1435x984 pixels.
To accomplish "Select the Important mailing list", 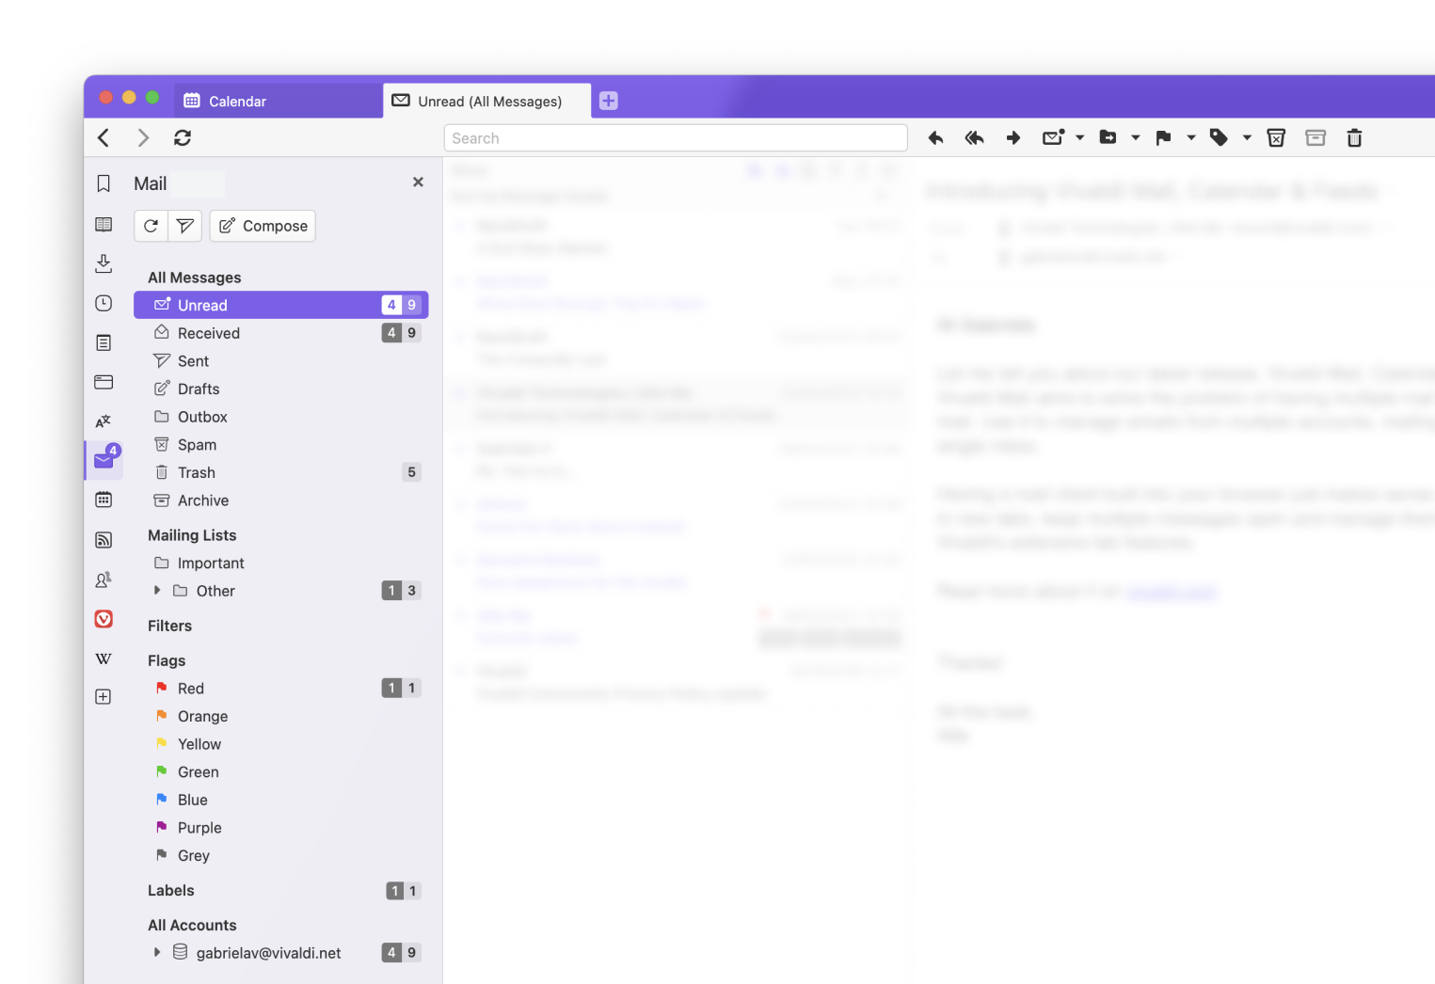I will [x=281, y=563].
